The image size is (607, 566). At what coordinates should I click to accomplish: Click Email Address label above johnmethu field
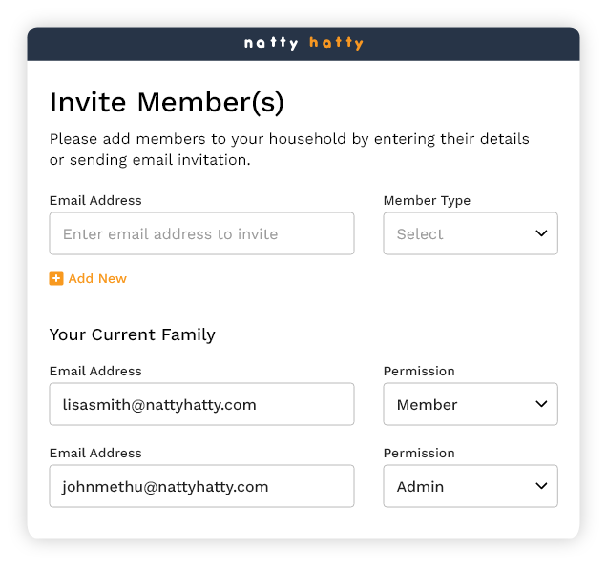click(95, 453)
